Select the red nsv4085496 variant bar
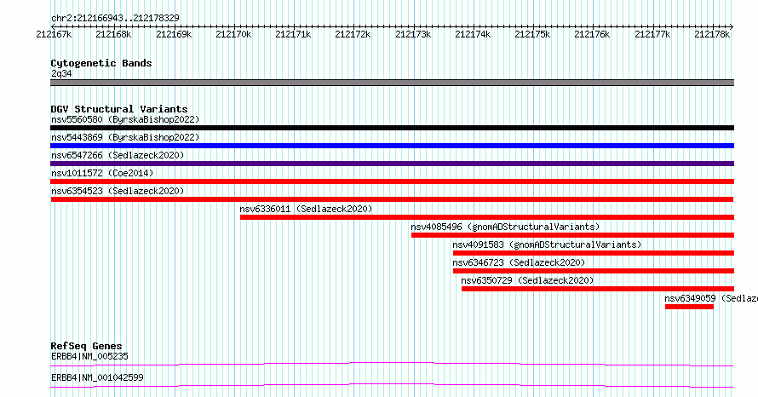 coord(573,235)
